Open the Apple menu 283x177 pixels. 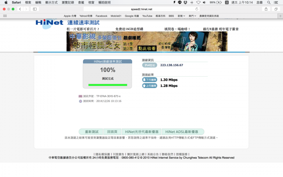(x=6, y=2)
